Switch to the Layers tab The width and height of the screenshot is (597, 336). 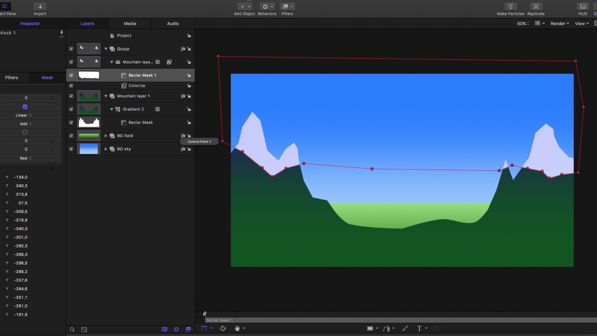tap(87, 23)
